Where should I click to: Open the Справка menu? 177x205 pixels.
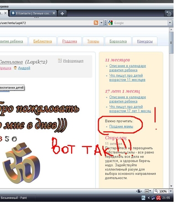(4, 6)
